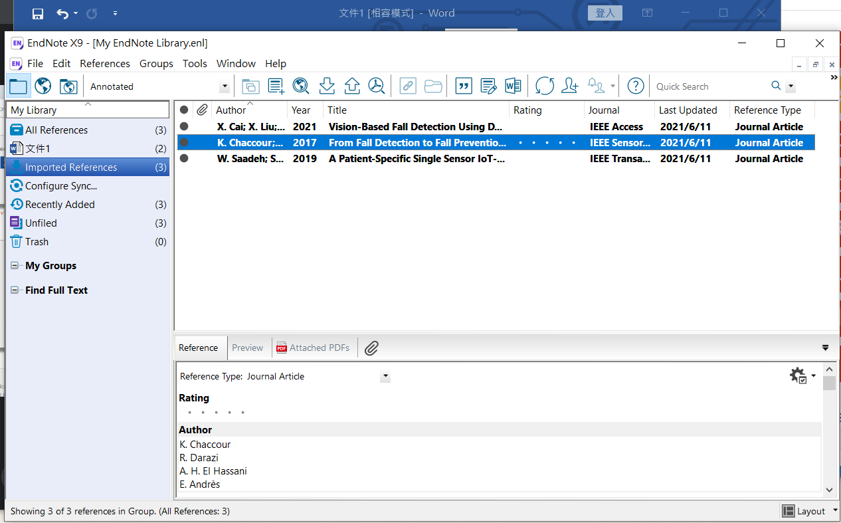Click the paperclip column header icon
The width and height of the screenshot is (841, 523).
tap(202, 110)
